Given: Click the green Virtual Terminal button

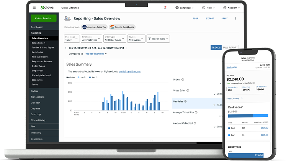Looking at the screenshot, I should tap(43, 18).
